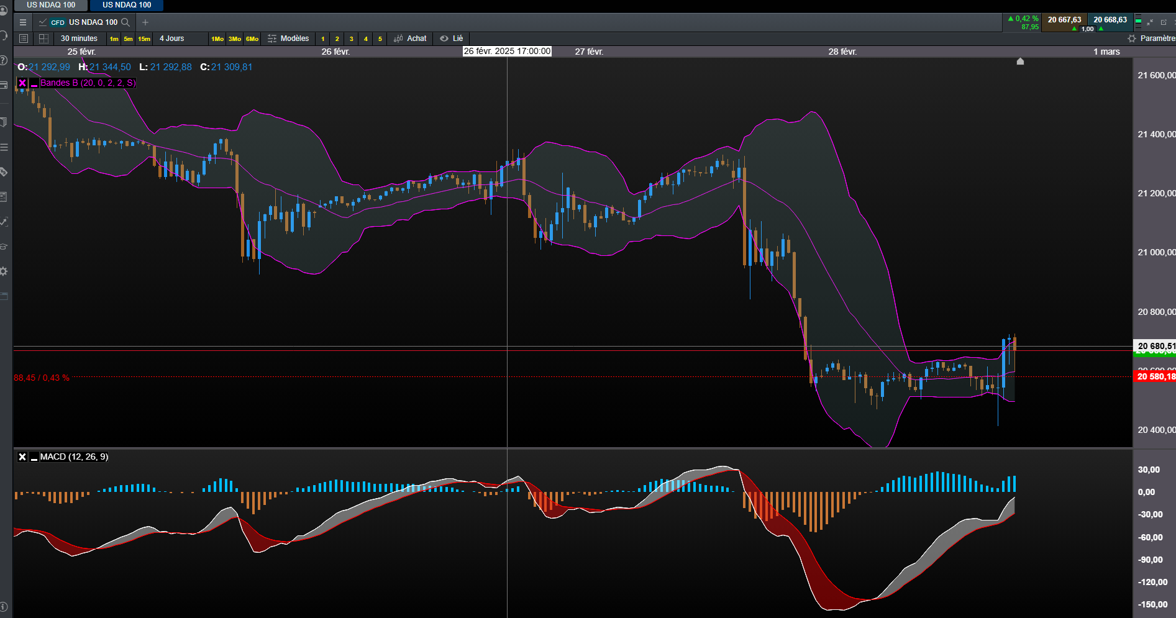Toggle the Lié eye link option
Image resolution: width=1176 pixels, height=618 pixels.
(452, 39)
